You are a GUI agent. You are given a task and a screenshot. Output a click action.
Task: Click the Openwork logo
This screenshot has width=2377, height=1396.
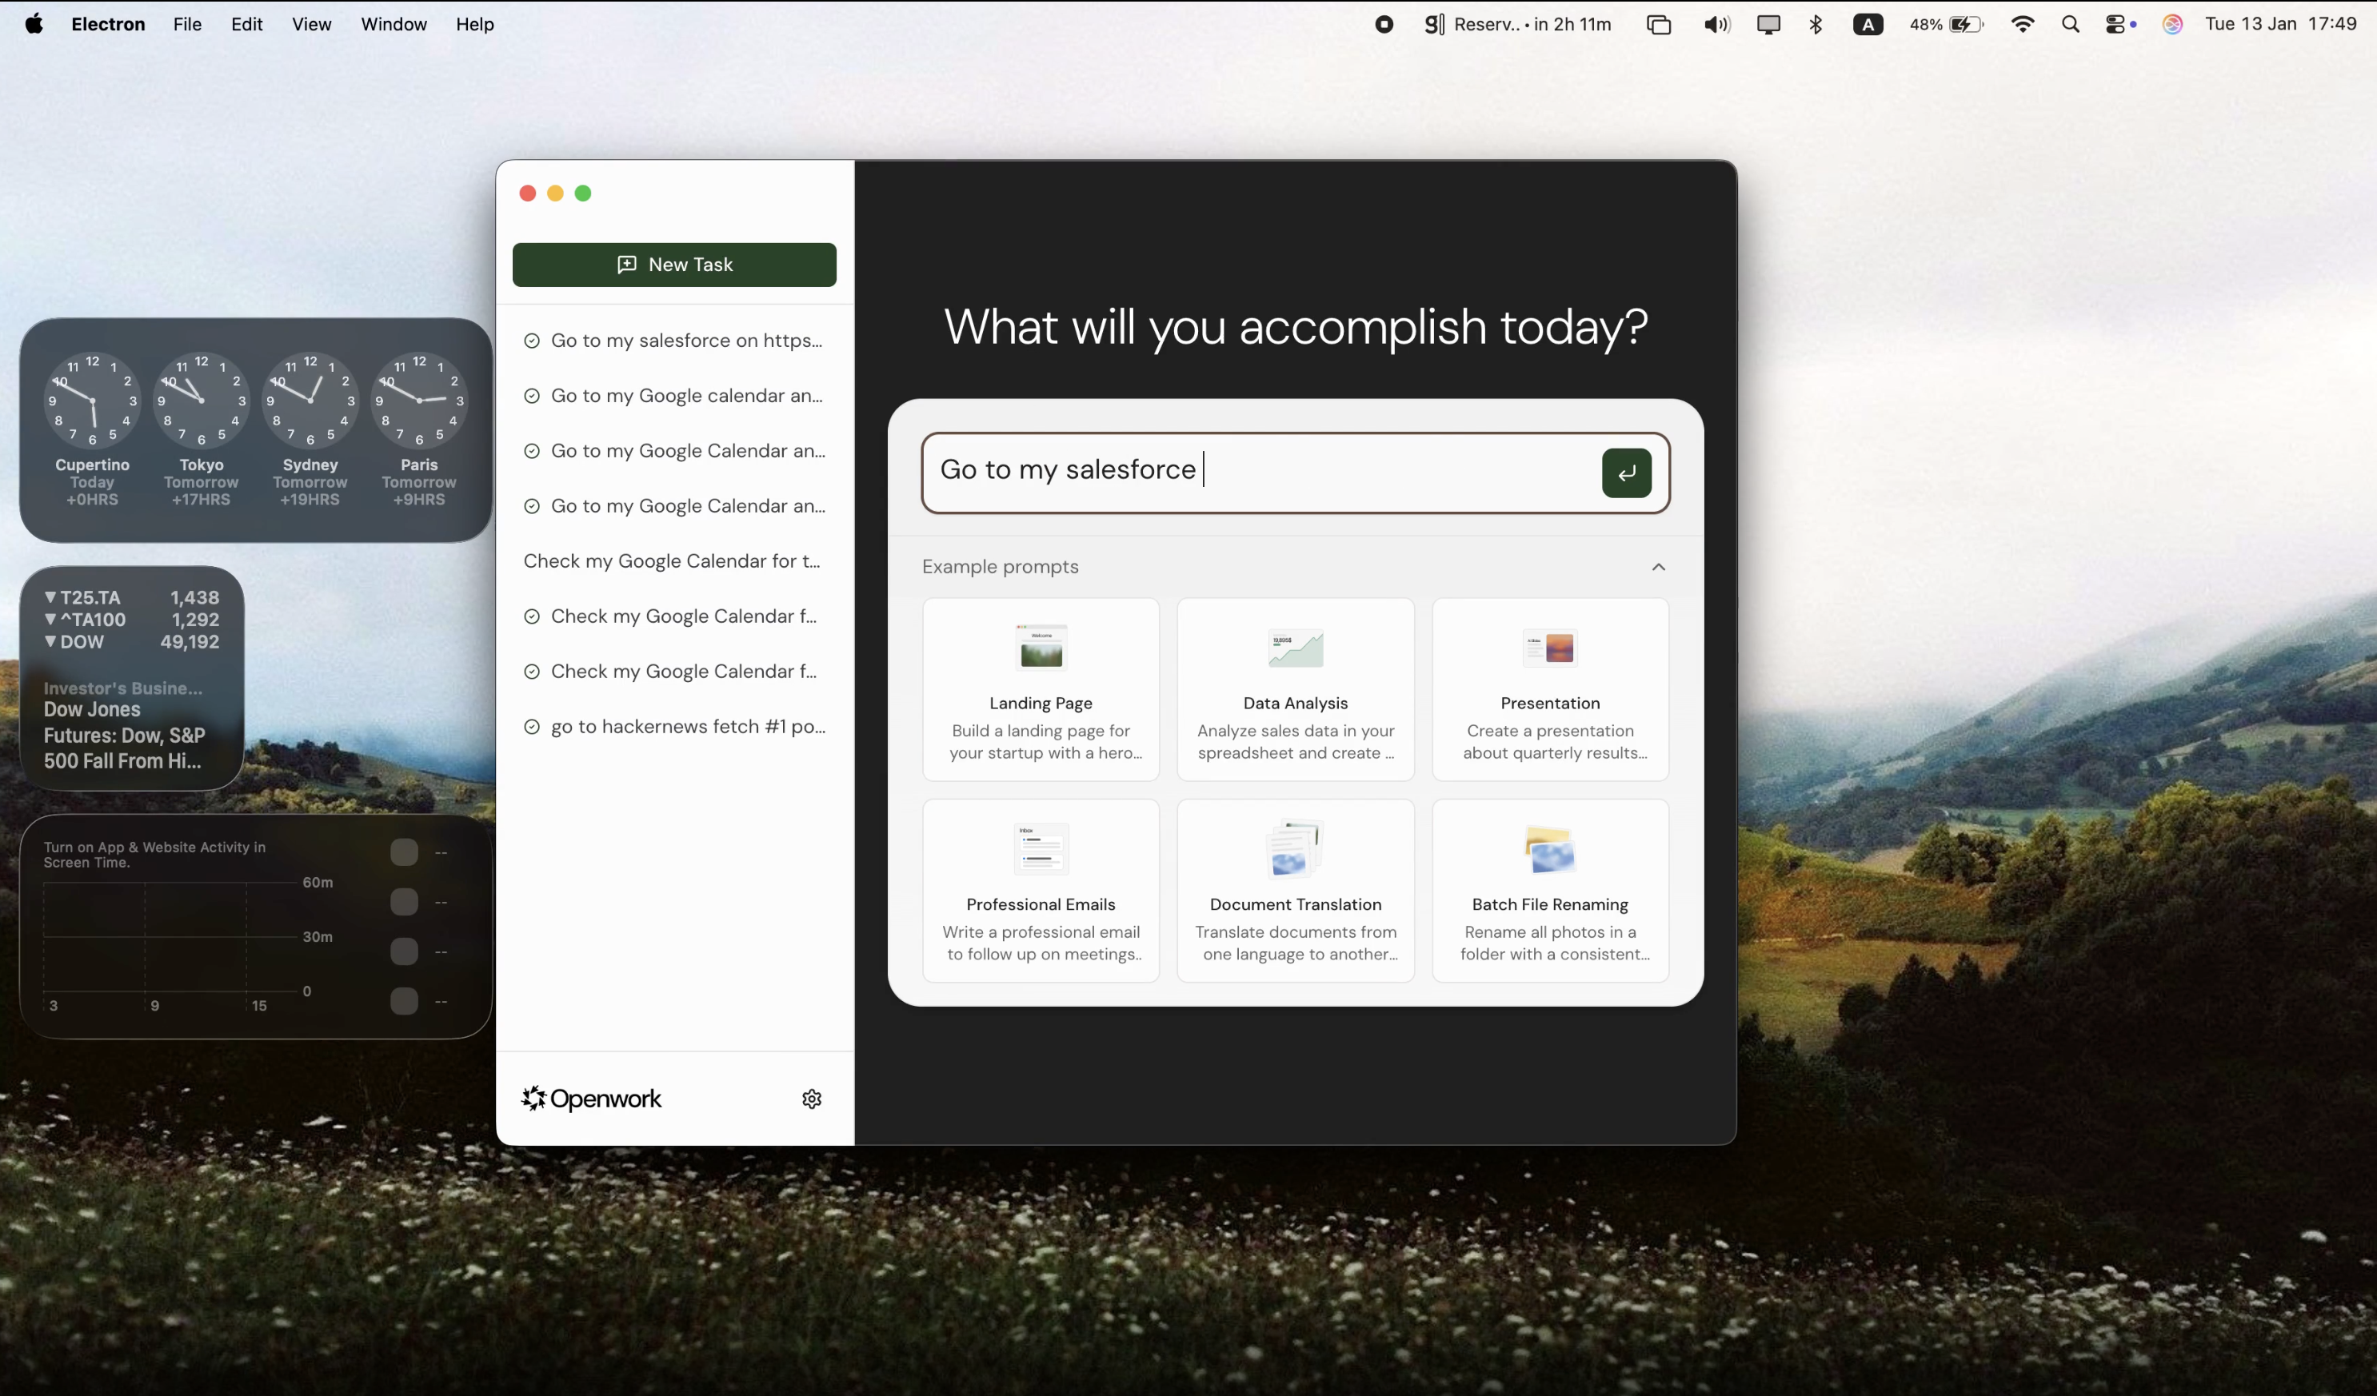[533, 1098]
